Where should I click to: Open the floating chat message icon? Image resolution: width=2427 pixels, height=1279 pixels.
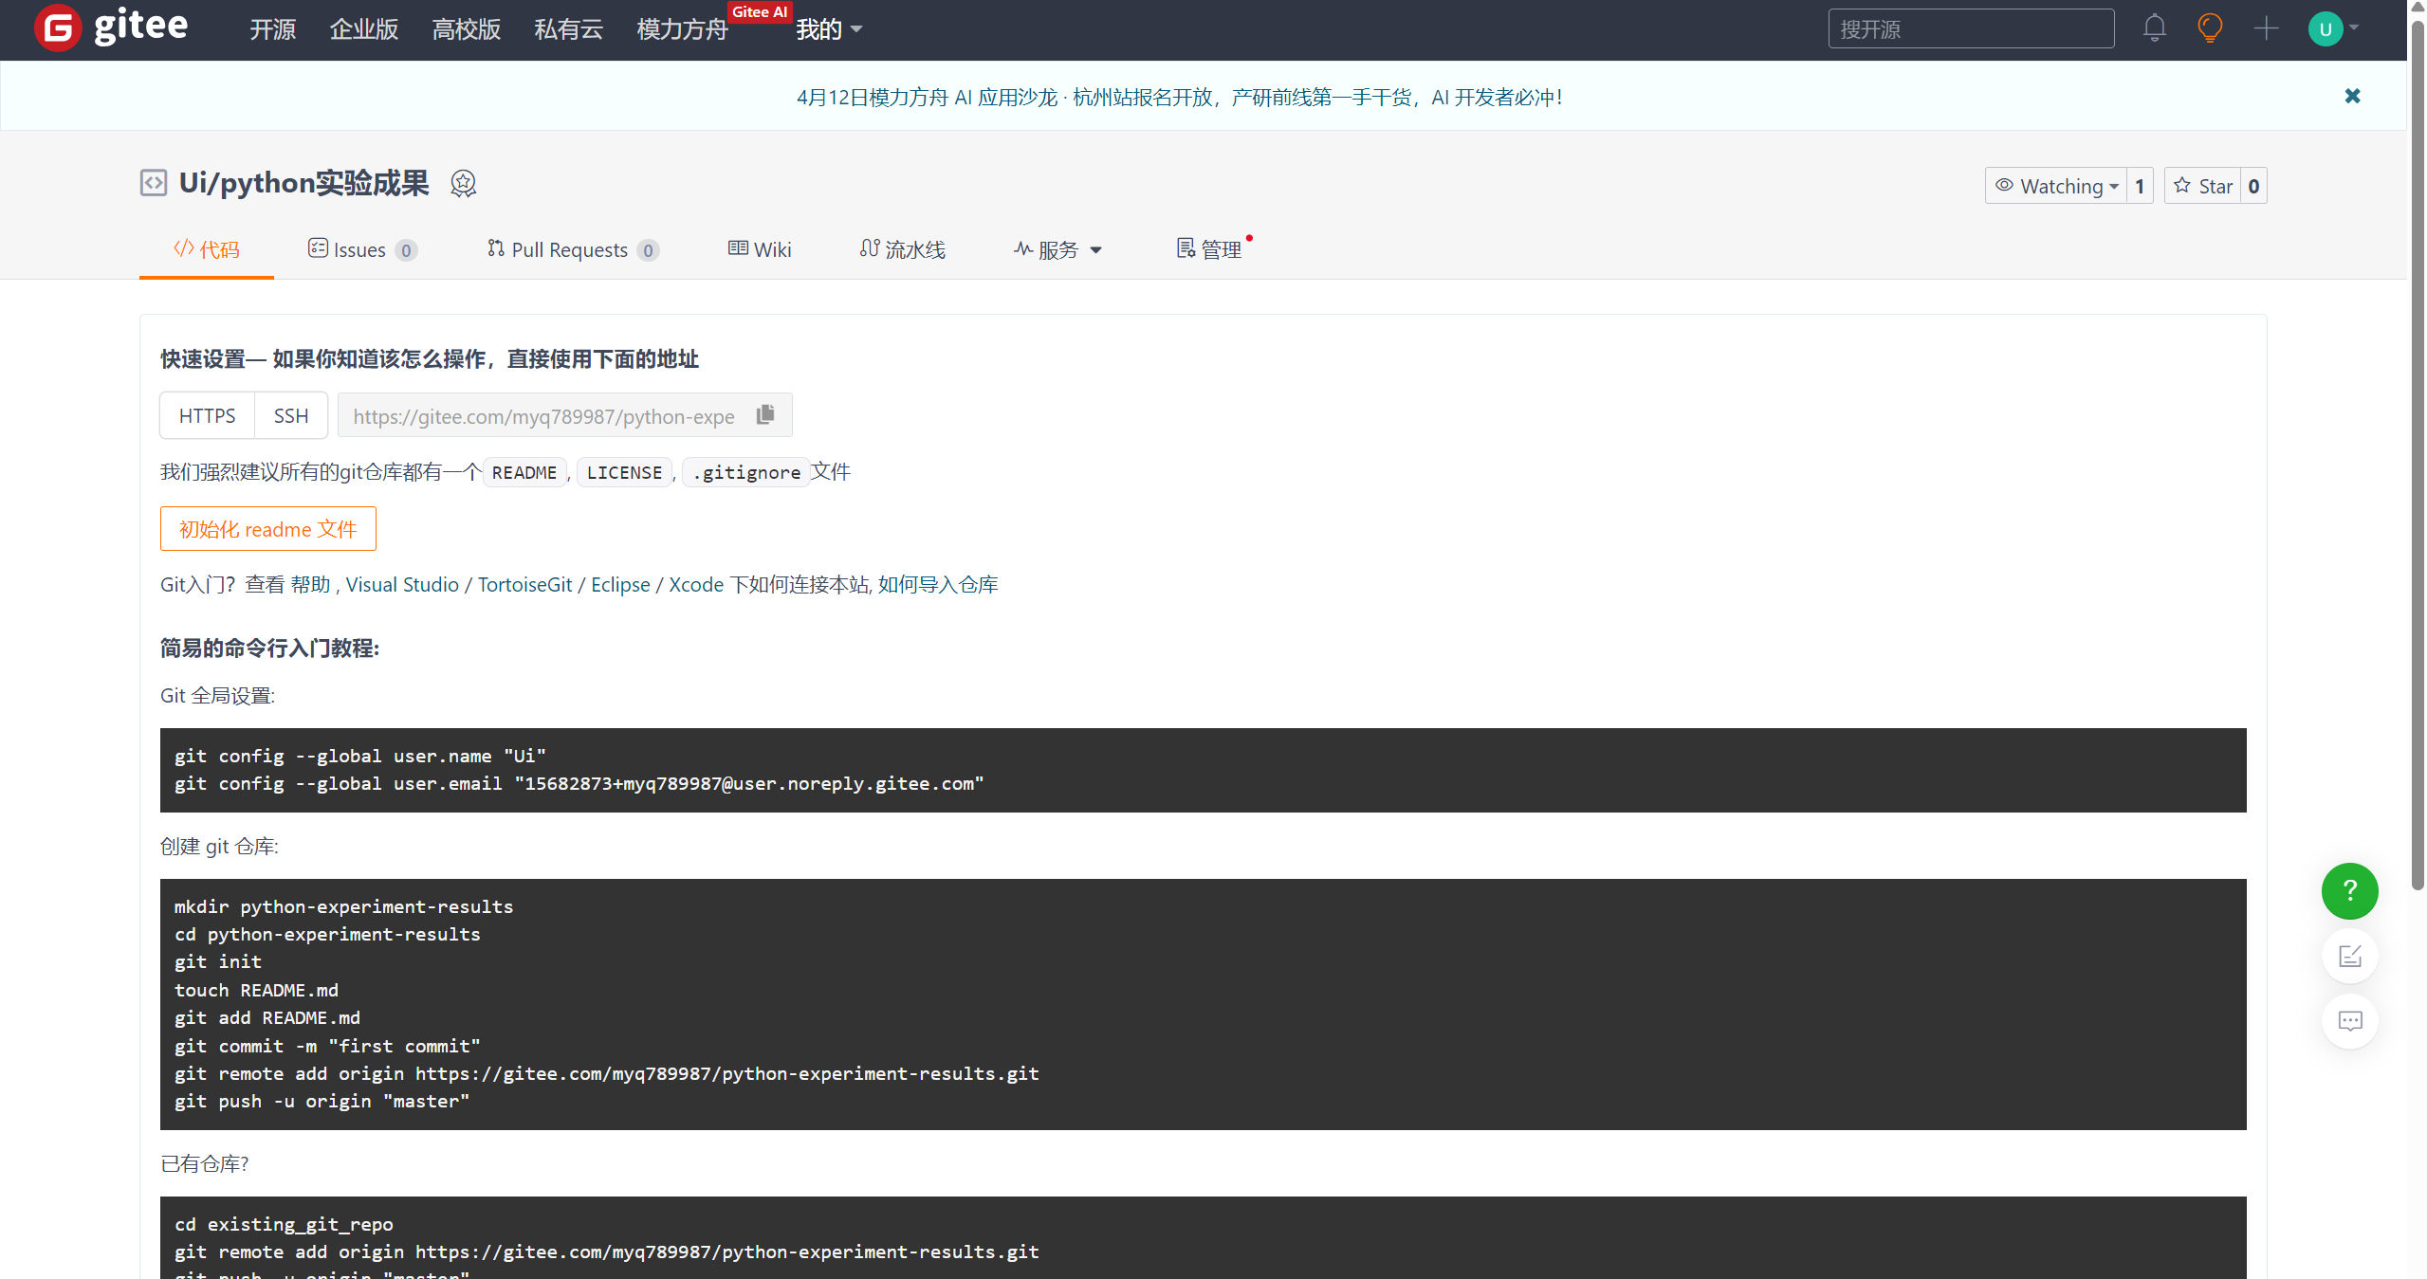[2349, 1021]
